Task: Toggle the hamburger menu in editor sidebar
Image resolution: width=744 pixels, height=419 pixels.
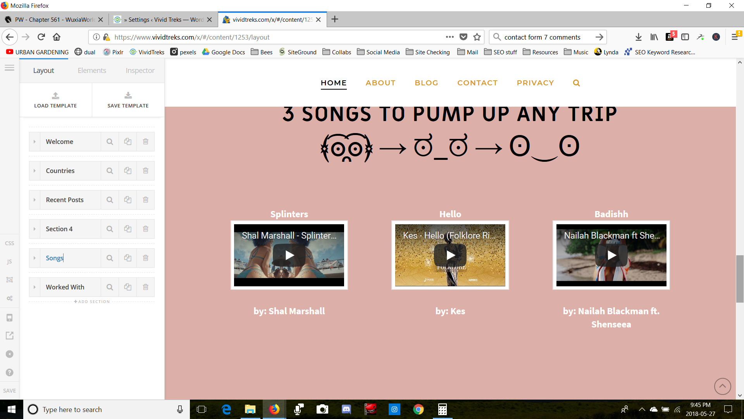Action: pos(9,68)
